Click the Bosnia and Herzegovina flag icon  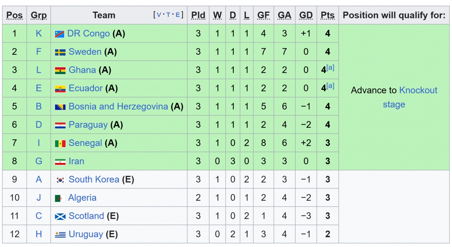[60, 107]
